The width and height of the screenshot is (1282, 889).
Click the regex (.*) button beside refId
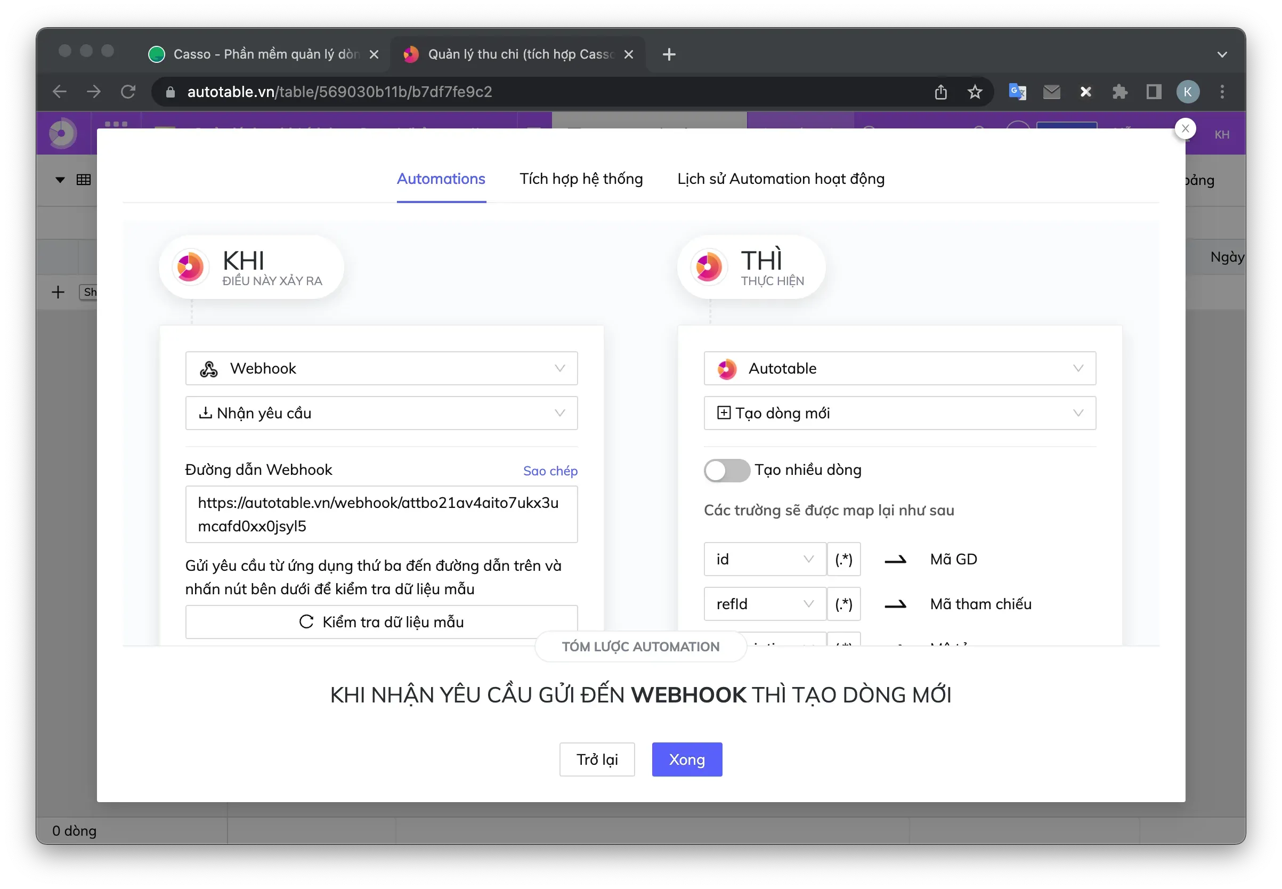[x=843, y=604]
